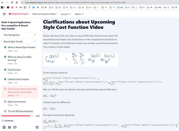179x131 pixels.
Task: Open Deep Learning Specialization breadcrumb
Action: tap(44, 14)
